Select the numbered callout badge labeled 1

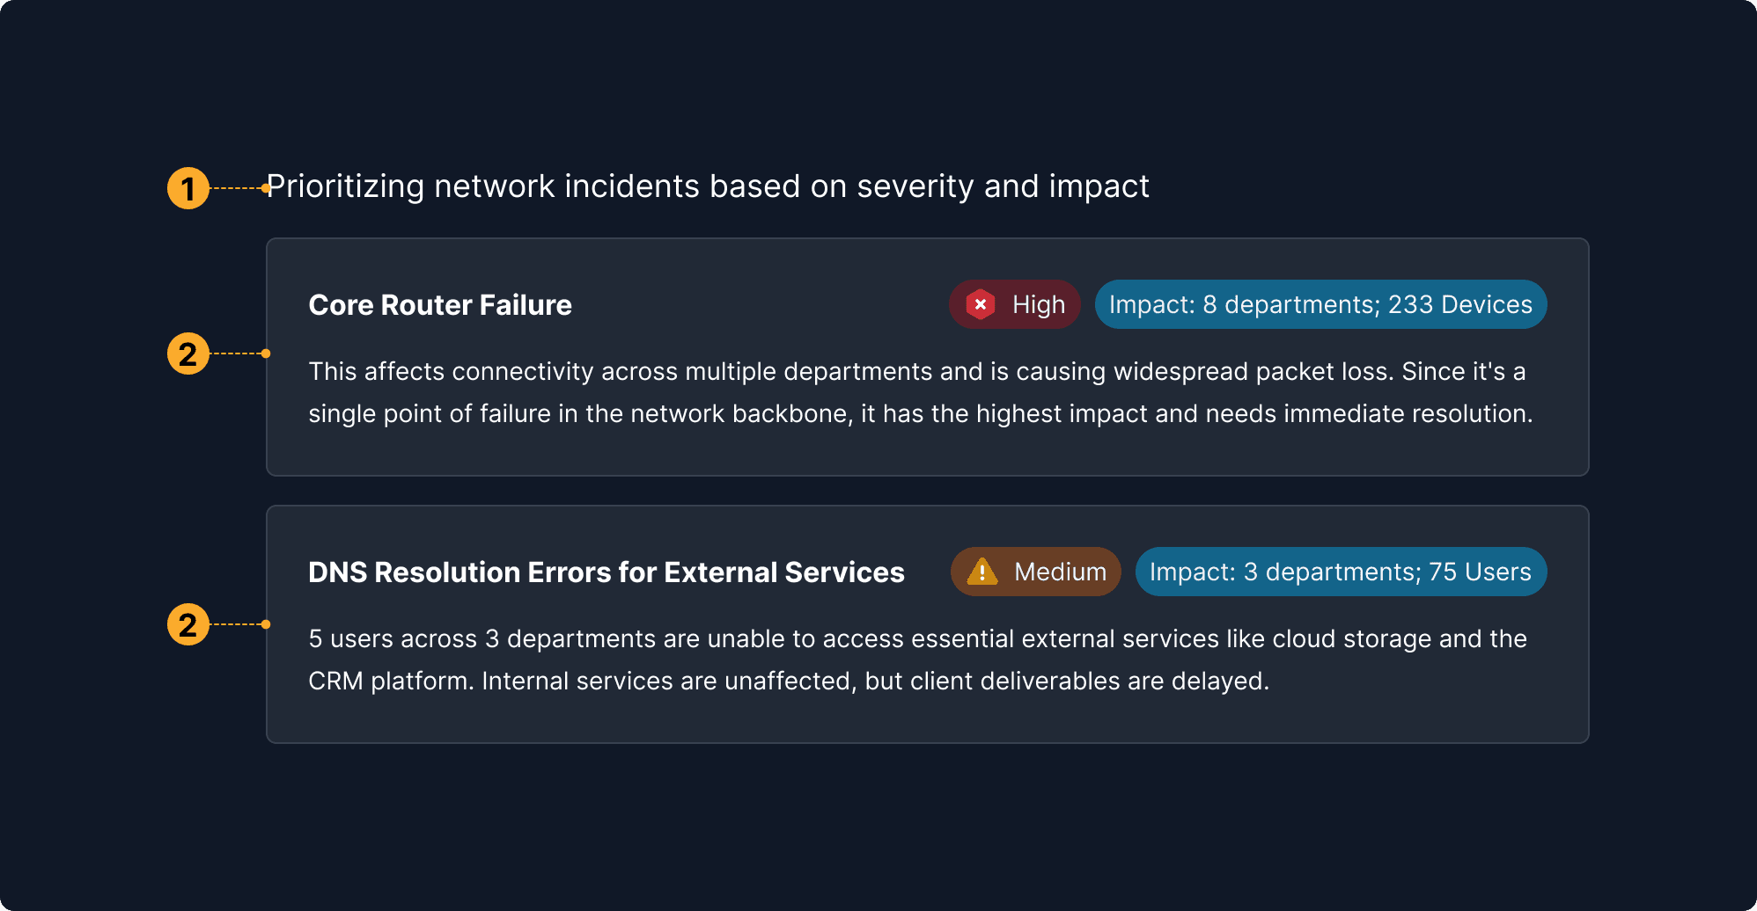point(187,186)
